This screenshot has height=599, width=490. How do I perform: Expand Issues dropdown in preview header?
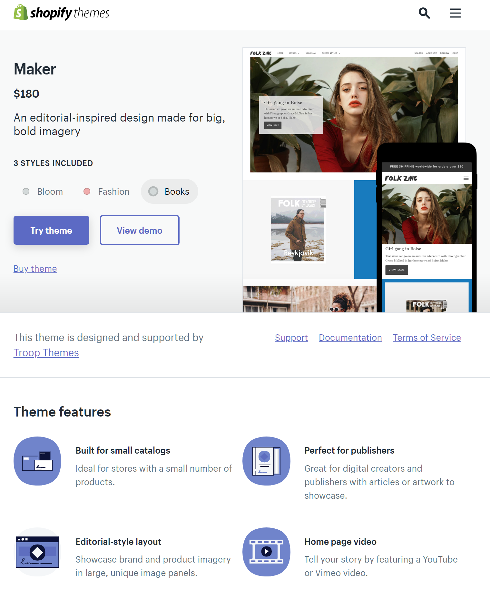point(294,53)
